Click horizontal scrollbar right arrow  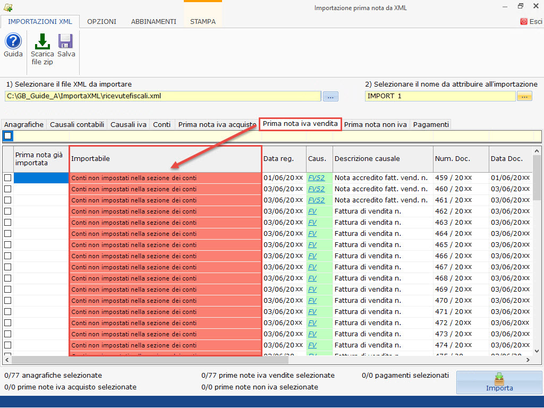(528, 360)
